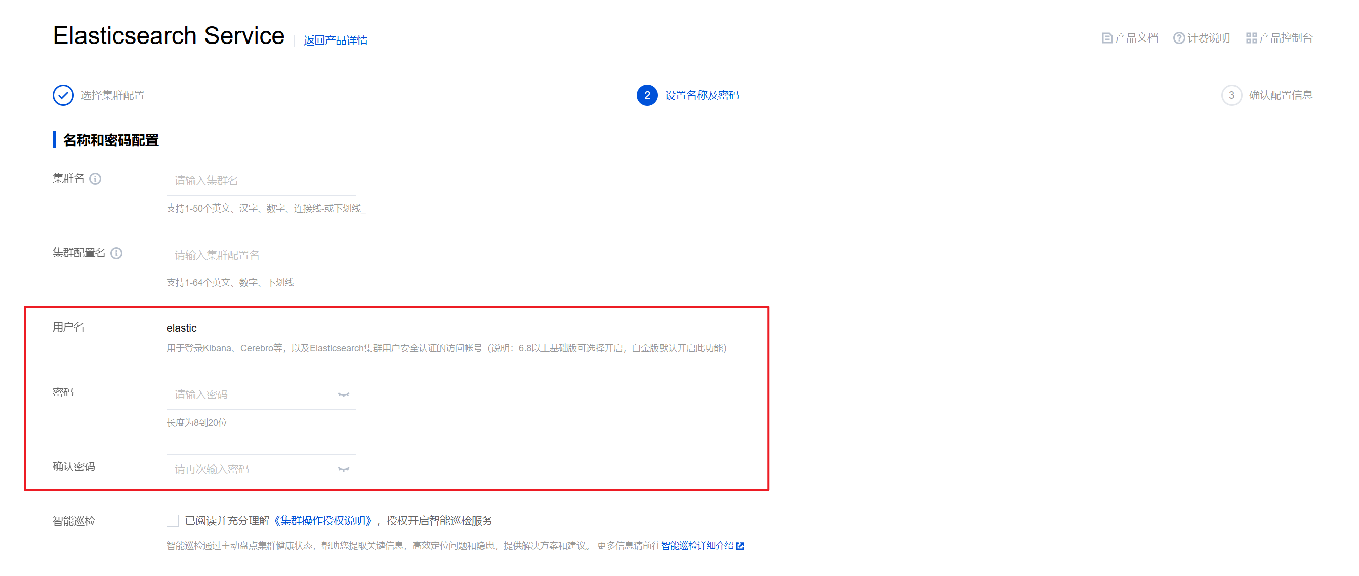The image size is (1359, 576).
Task: Focus the 请再次输入密码 input field
Action: point(261,469)
